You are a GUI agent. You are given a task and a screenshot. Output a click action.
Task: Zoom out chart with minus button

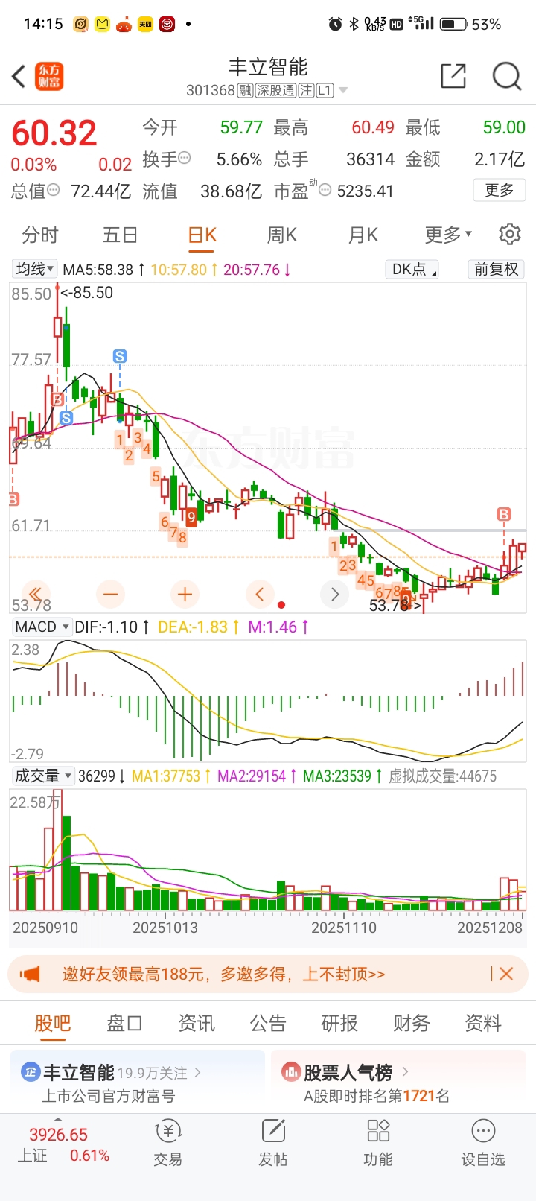[x=110, y=594]
